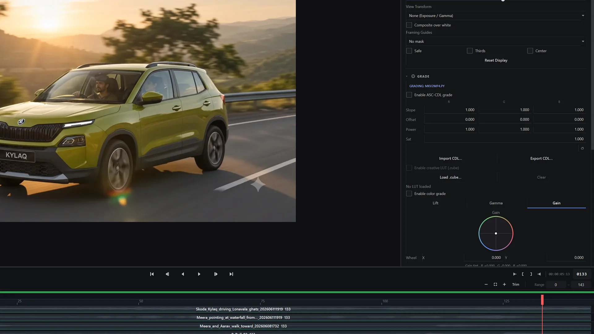
Task: Go to the in point
Action: 515,274
